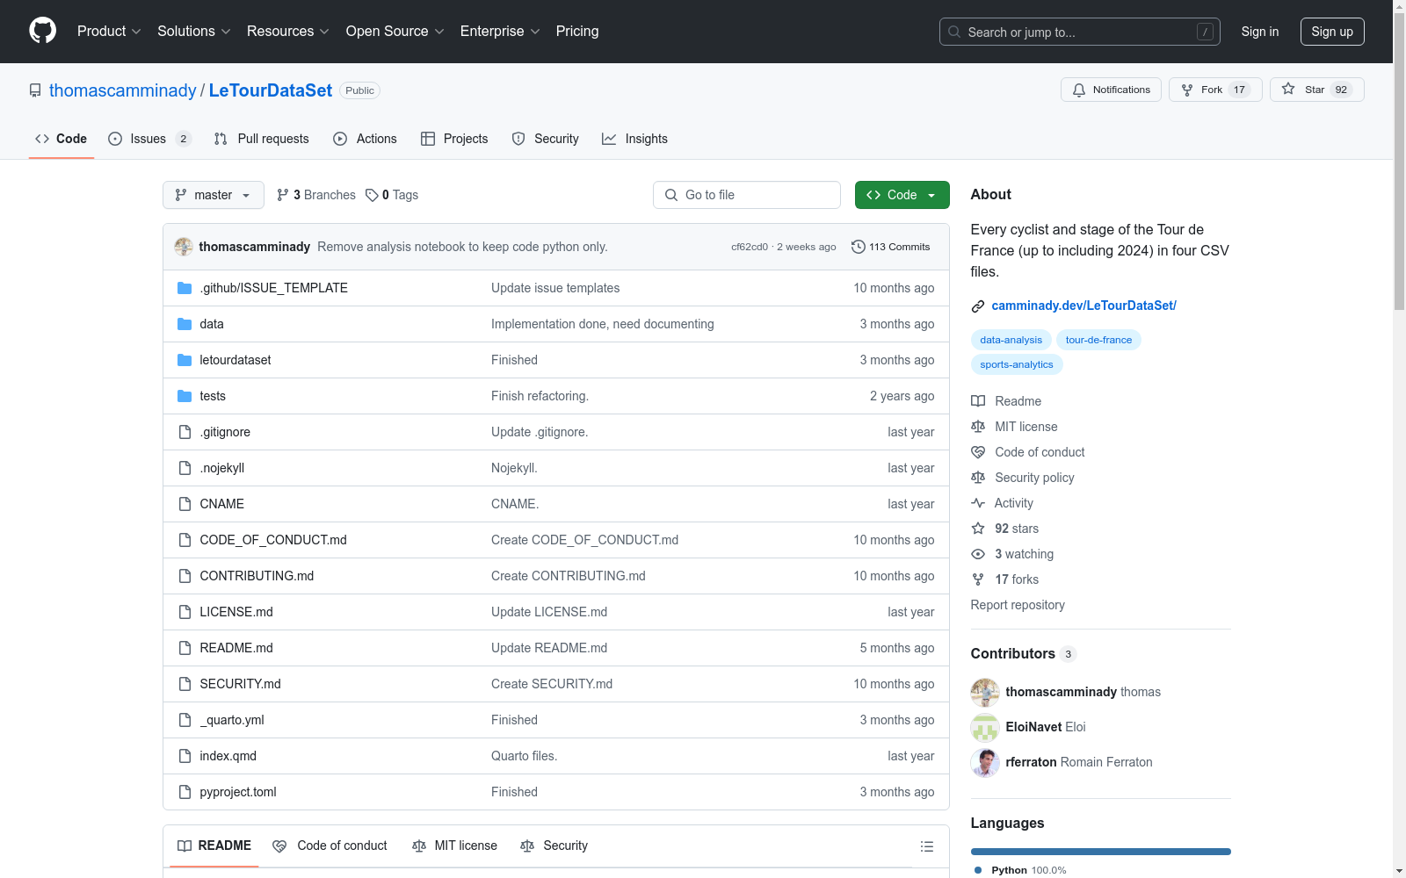Open the index.qmd file

click(x=228, y=756)
